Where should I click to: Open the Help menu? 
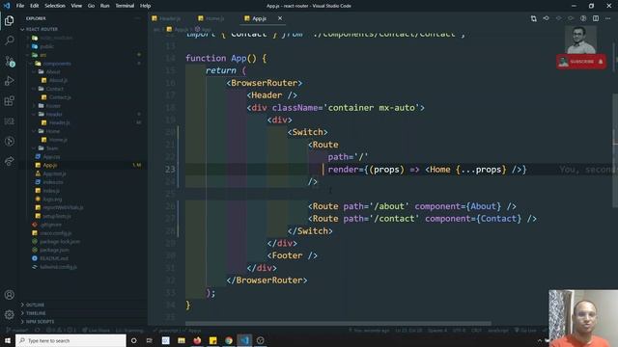click(145, 6)
